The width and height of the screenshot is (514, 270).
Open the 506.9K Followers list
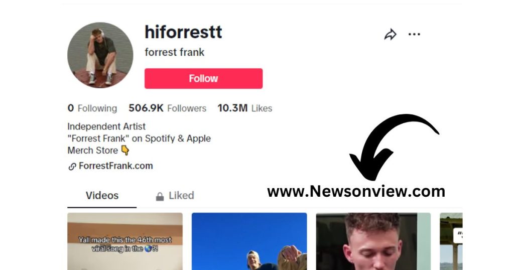click(167, 108)
